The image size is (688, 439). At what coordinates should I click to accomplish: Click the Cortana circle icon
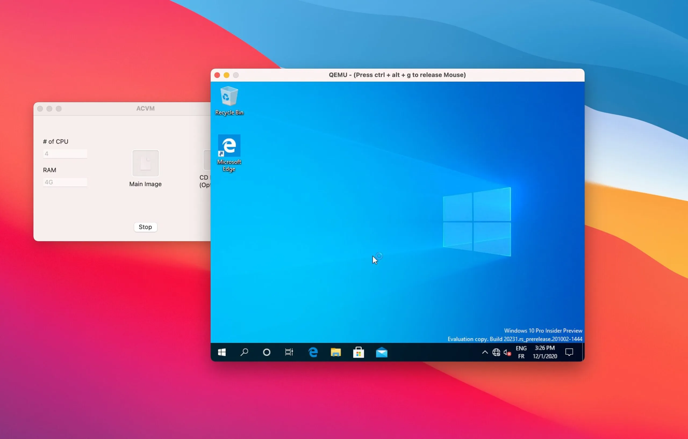(x=267, y=353)
